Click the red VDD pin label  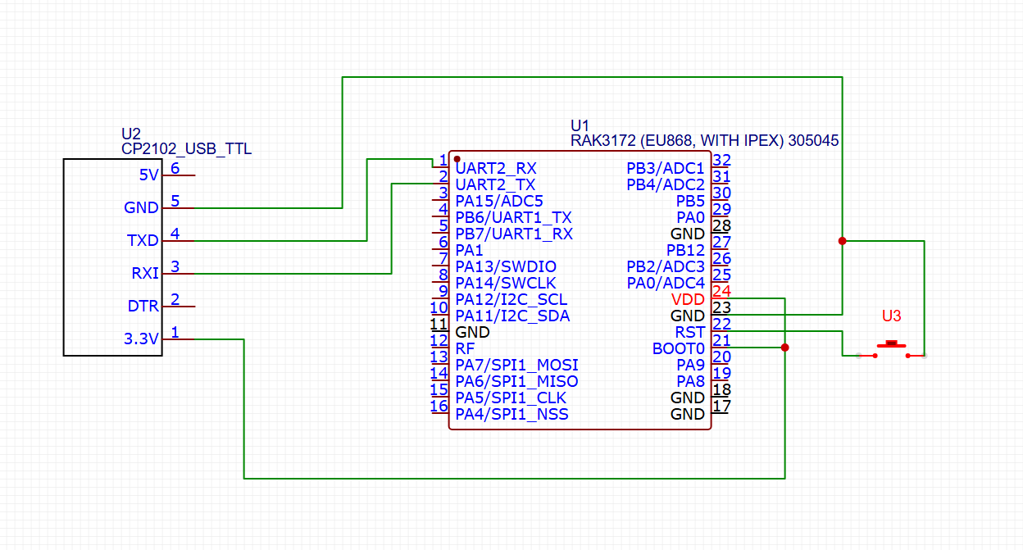click(x=687, y=299)
